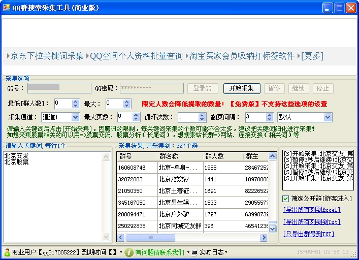
Task: Sort by the 群号 column header
Action: [137, 156]
